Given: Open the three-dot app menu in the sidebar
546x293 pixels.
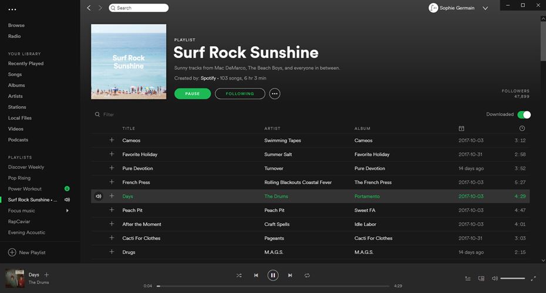Looking at the screenshot, I should (x=12, y=10).
